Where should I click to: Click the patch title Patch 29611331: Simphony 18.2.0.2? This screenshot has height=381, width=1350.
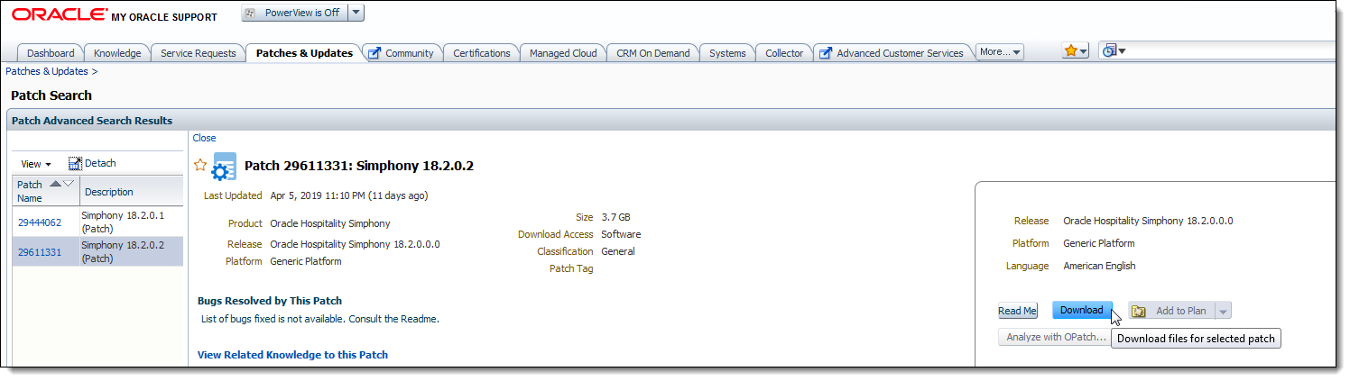[359, 166]
